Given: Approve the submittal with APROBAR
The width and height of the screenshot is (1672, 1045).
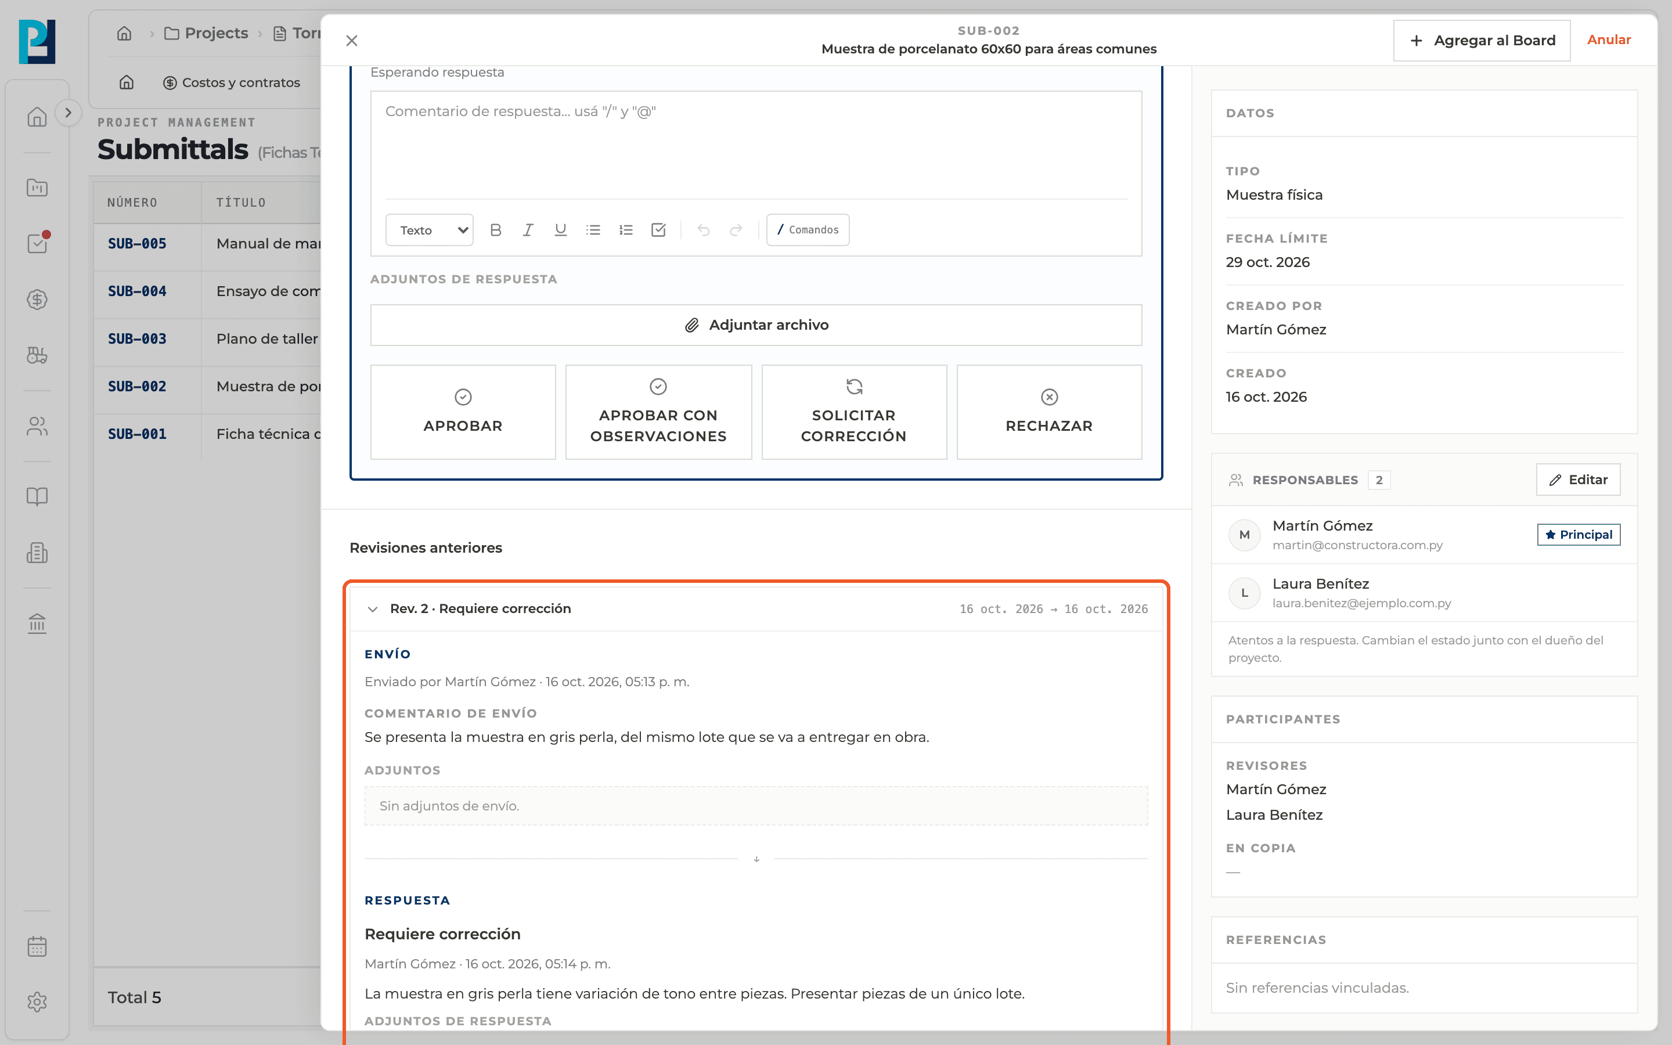Looking at the screenshot, I should [x=463, y=412].
